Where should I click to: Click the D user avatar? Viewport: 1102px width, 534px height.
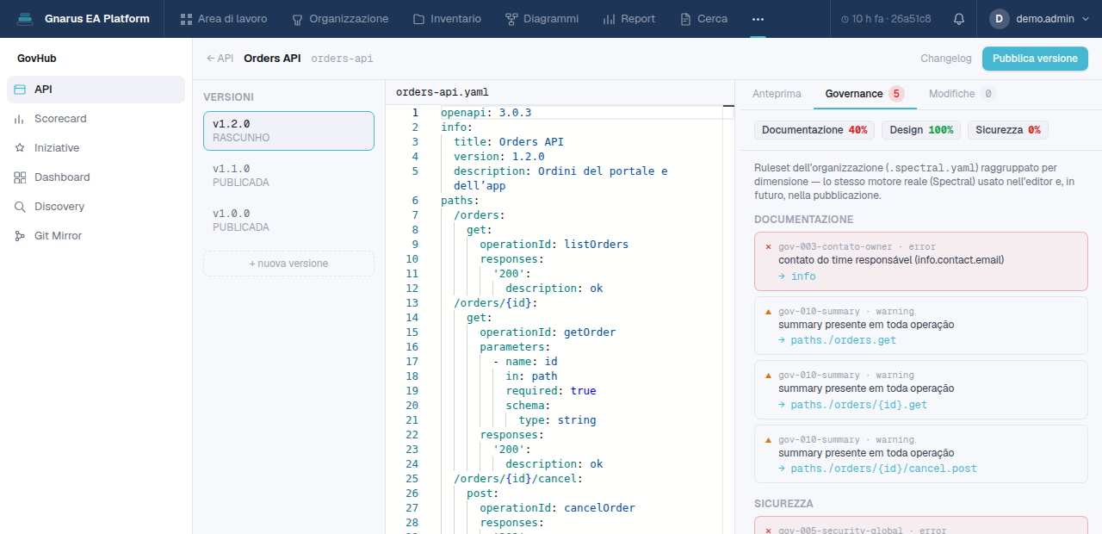(999, 18)
